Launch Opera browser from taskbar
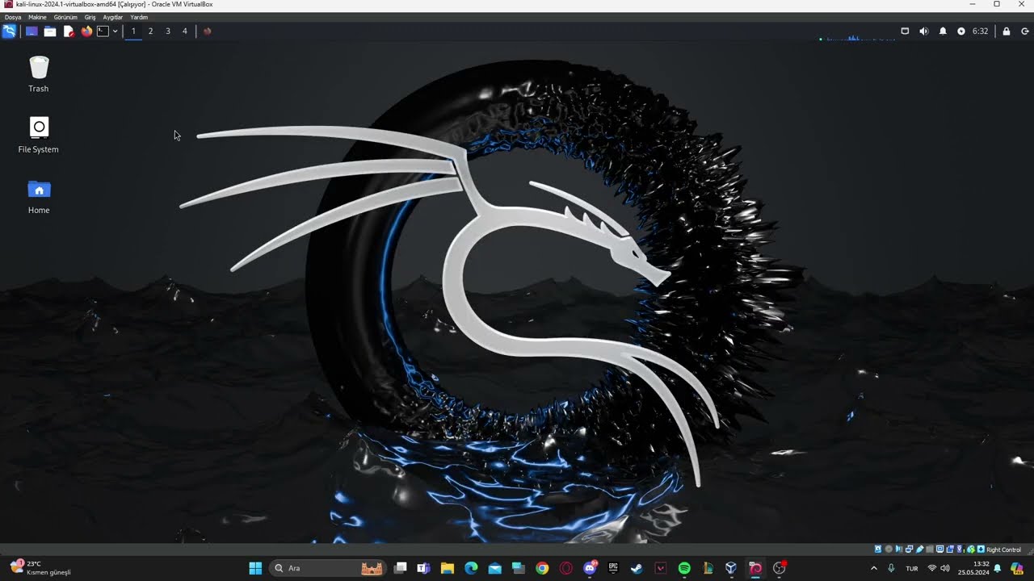Image resolution: width=1034 pixels, height=581 pixels. tap(565, 568)
